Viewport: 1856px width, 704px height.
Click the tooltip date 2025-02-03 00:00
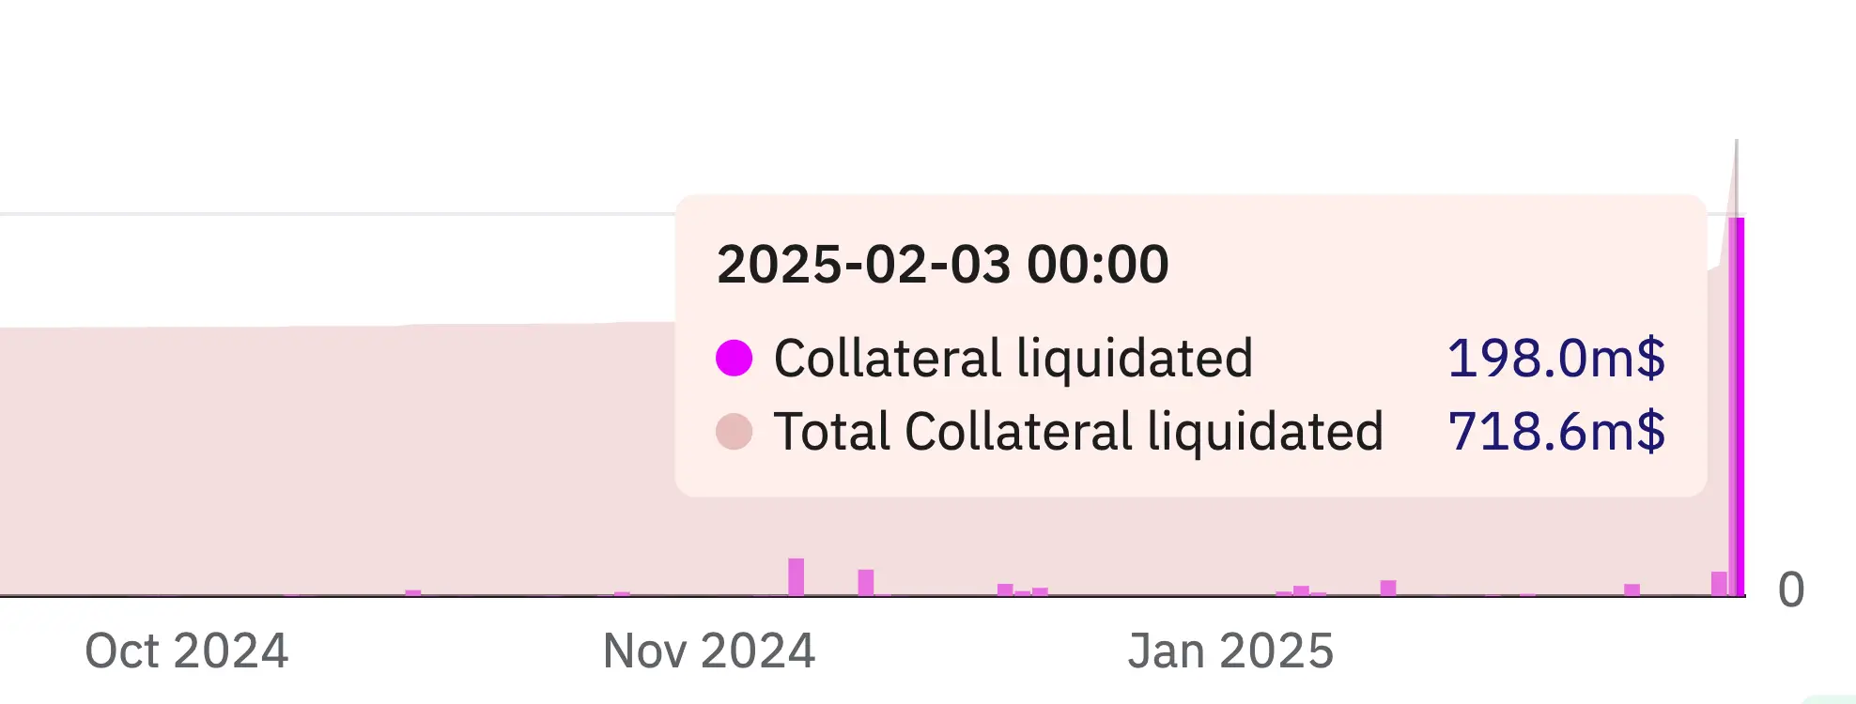[942, 264]
